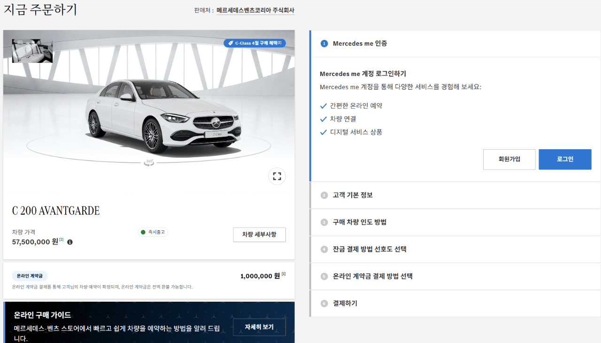Click the checkmark next to 차량 연결
Image resolution: width=601 pixels, height=343 pixels.
[x=323, y=119]
